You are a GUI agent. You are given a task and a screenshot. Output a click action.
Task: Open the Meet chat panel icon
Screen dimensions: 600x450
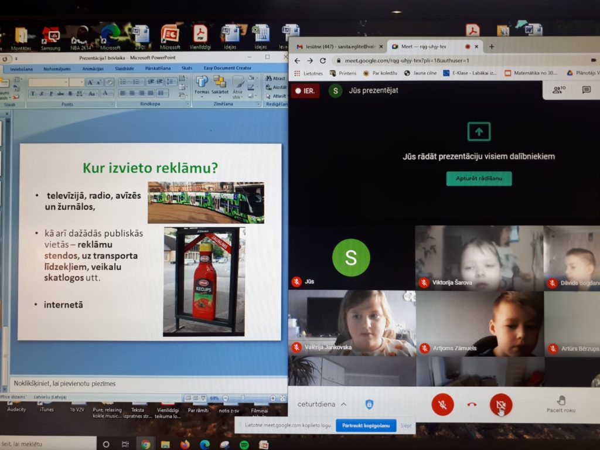pos(586,90)
